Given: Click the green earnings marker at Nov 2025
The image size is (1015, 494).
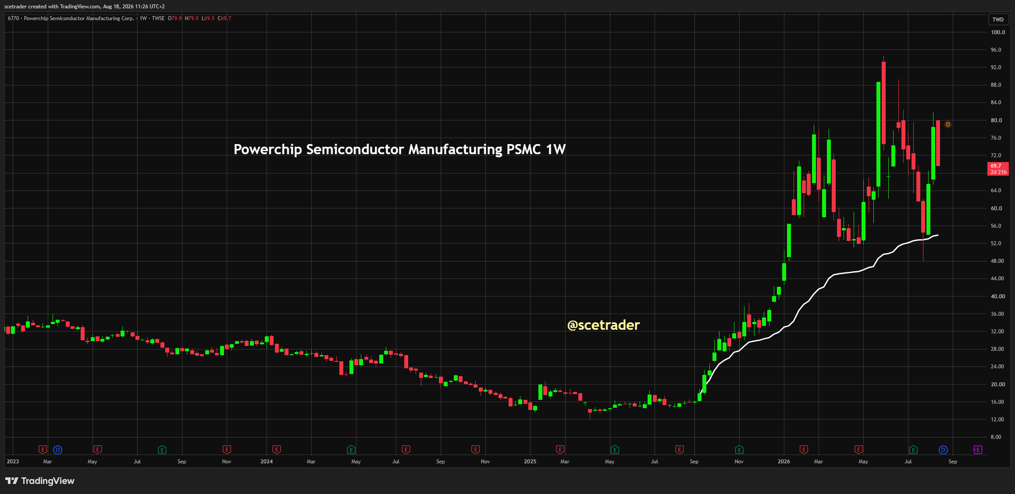Looking at the screenshot, I should pos(739,449).
